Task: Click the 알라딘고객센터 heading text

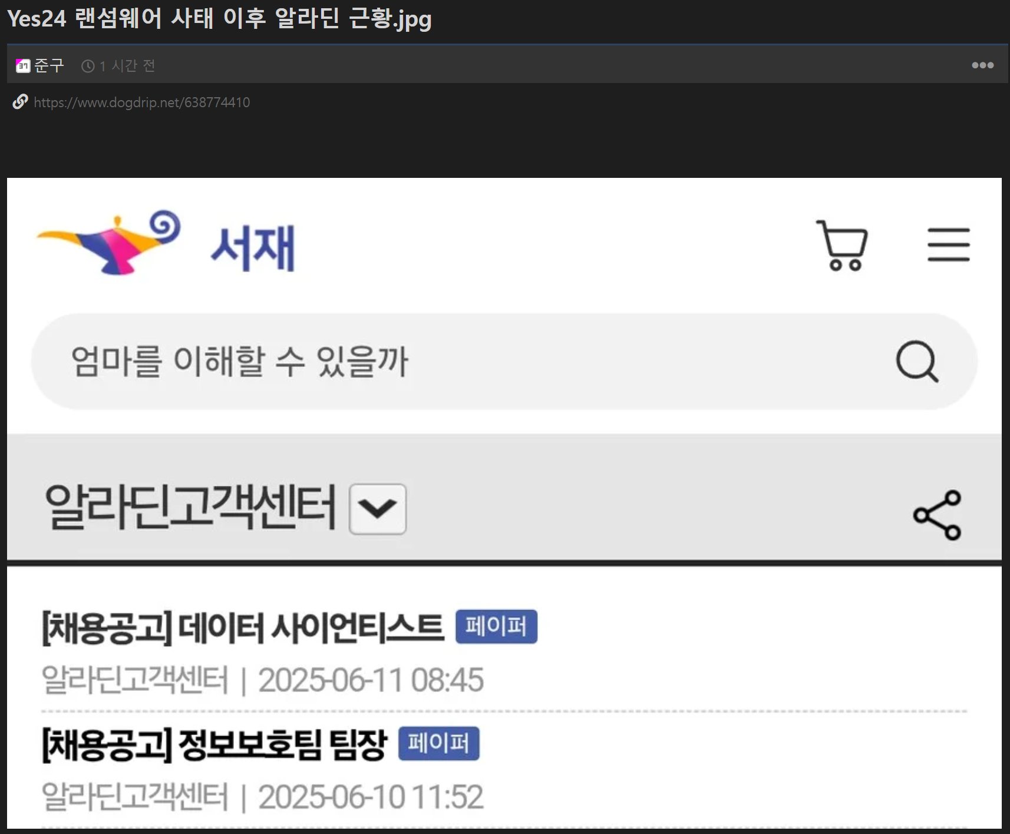Action: tap(190, 507)
